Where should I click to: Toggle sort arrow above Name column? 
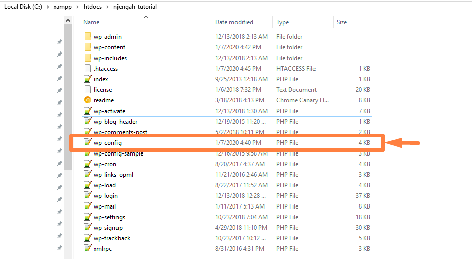click(x=146, y=17)
